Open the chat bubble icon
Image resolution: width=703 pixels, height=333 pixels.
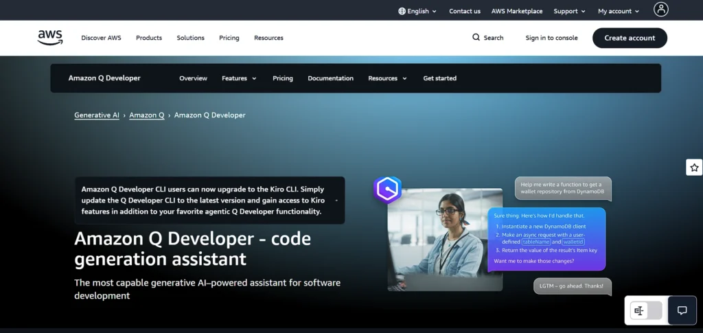[x=682, y=310]
